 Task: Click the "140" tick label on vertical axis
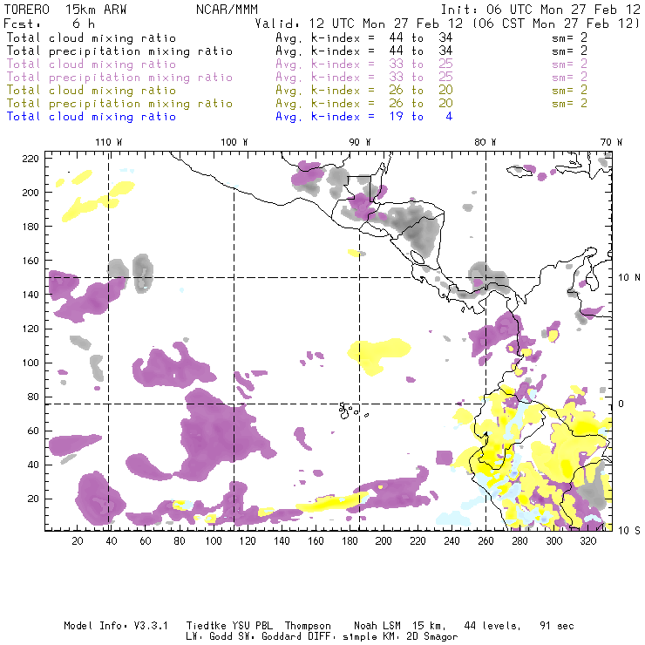click(31, 295)
